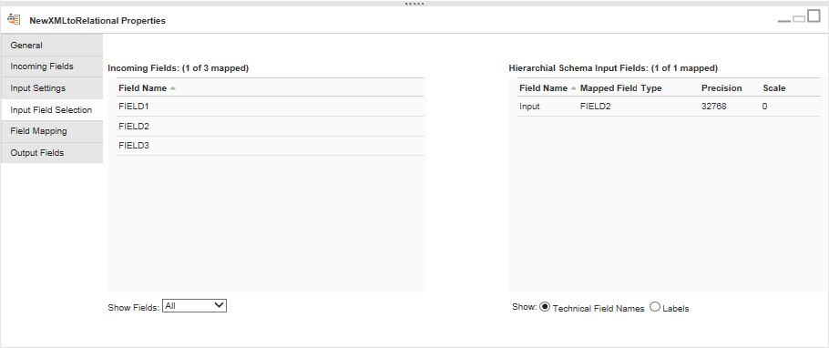Image resolution: width=829 pixels, height=348 pixels.
Task: Click mapped FIELD2 value in schema table
Action: click(x=595, y=107)
